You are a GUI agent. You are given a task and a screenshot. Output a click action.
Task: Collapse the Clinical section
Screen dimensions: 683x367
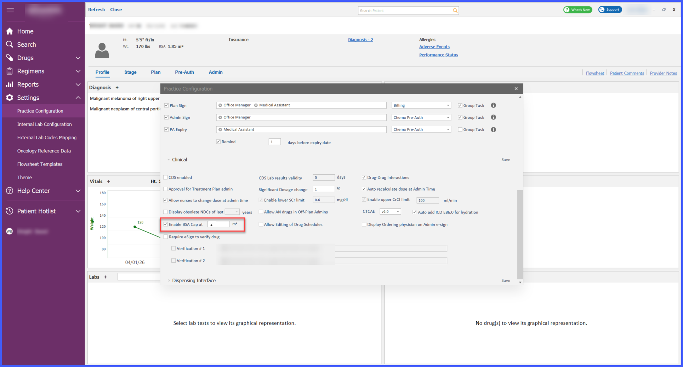[x=169, y=160]
